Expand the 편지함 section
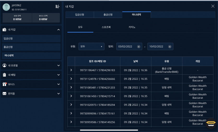Viewport: 218px width, 132px height. click(x=58, y=94)
